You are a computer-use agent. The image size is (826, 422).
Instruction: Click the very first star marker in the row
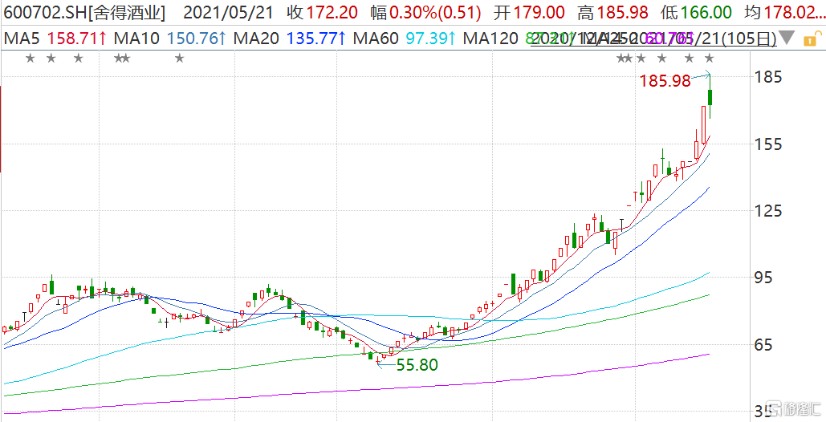point(30,58)
